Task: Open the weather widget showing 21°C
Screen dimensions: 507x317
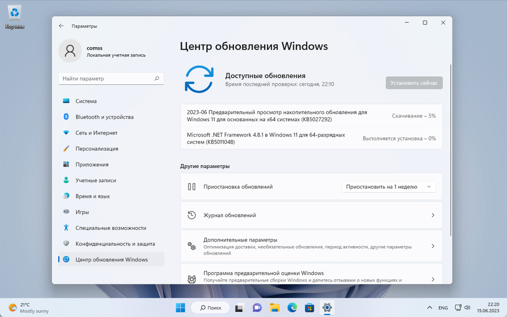Action: (28, 308)
